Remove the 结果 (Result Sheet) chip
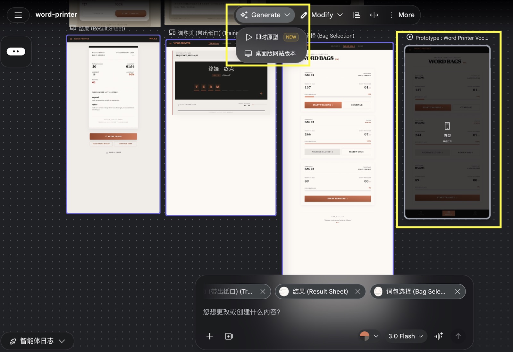This screenshot has height=352, width=513. pyautogui.click(x=358, y=291)
